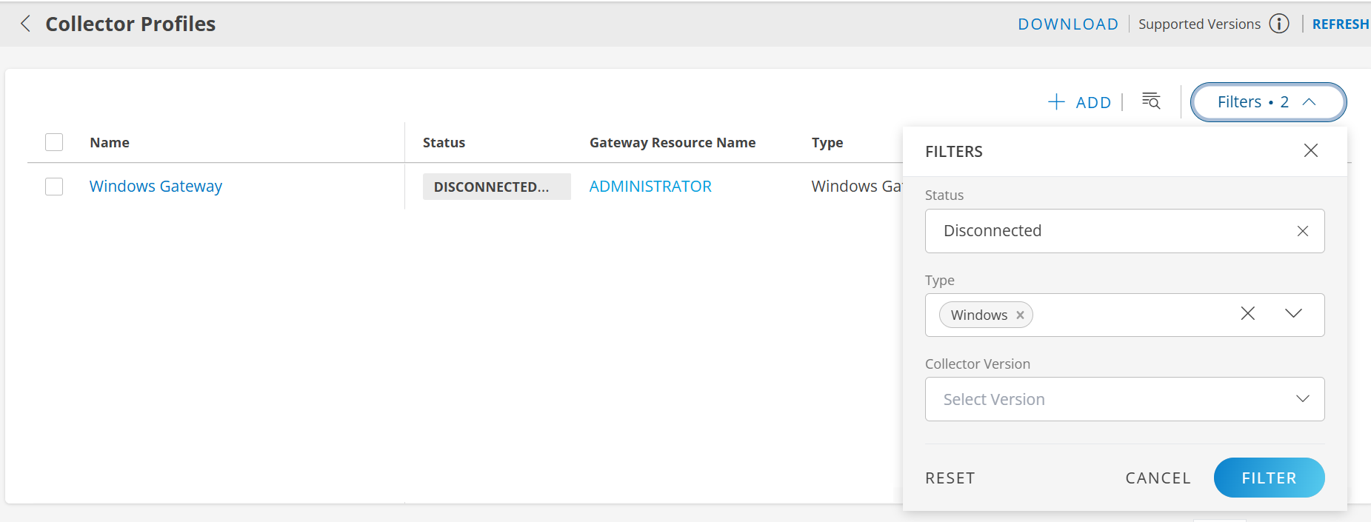
Task: Close the Filters panel with X
Action: [1310, 151]
